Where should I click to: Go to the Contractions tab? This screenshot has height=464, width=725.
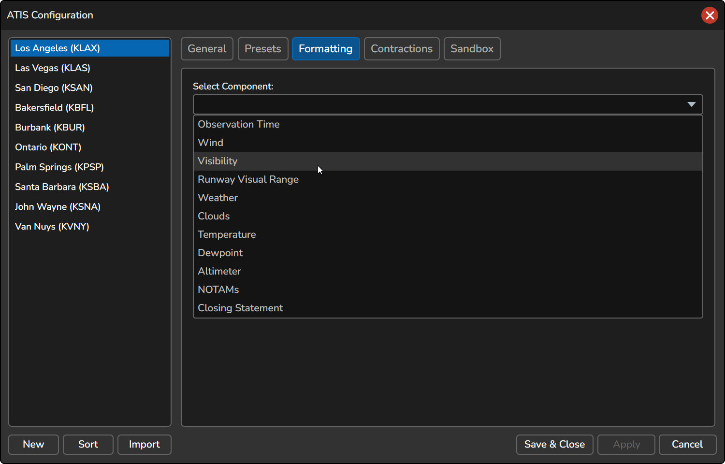point(401,49)
